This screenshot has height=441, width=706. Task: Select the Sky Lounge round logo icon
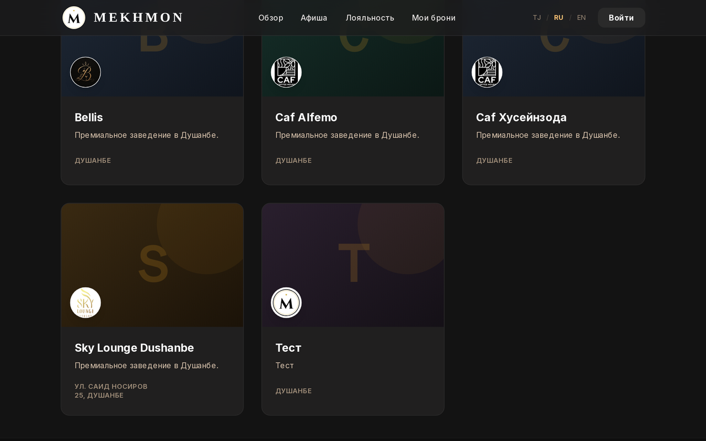pos(85,303)
